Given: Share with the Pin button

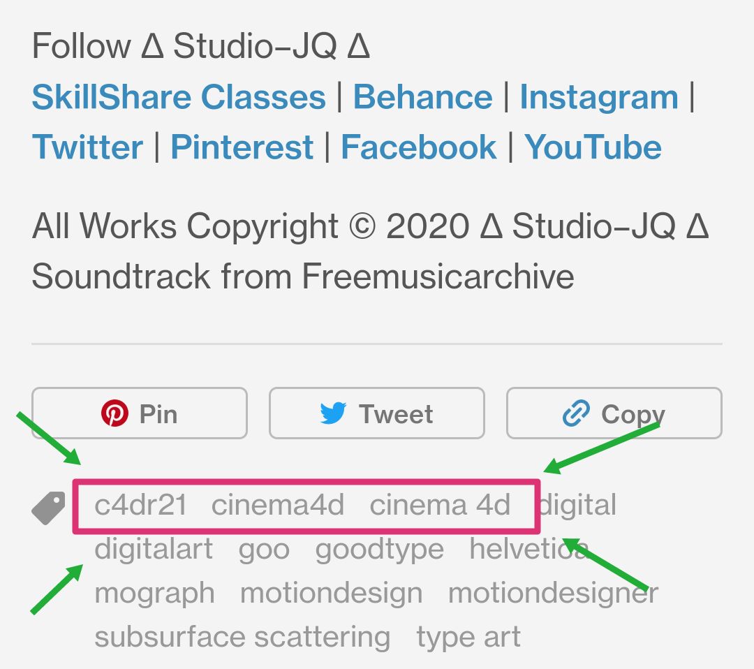Looking at the screenshot, I should point(140,413).
